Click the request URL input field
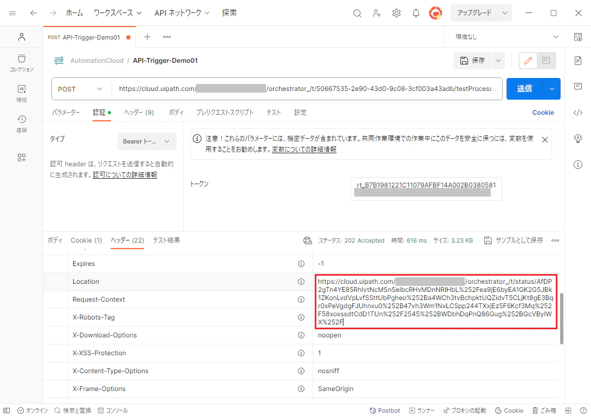The image size is (591, 417). [x=307, y=89]
